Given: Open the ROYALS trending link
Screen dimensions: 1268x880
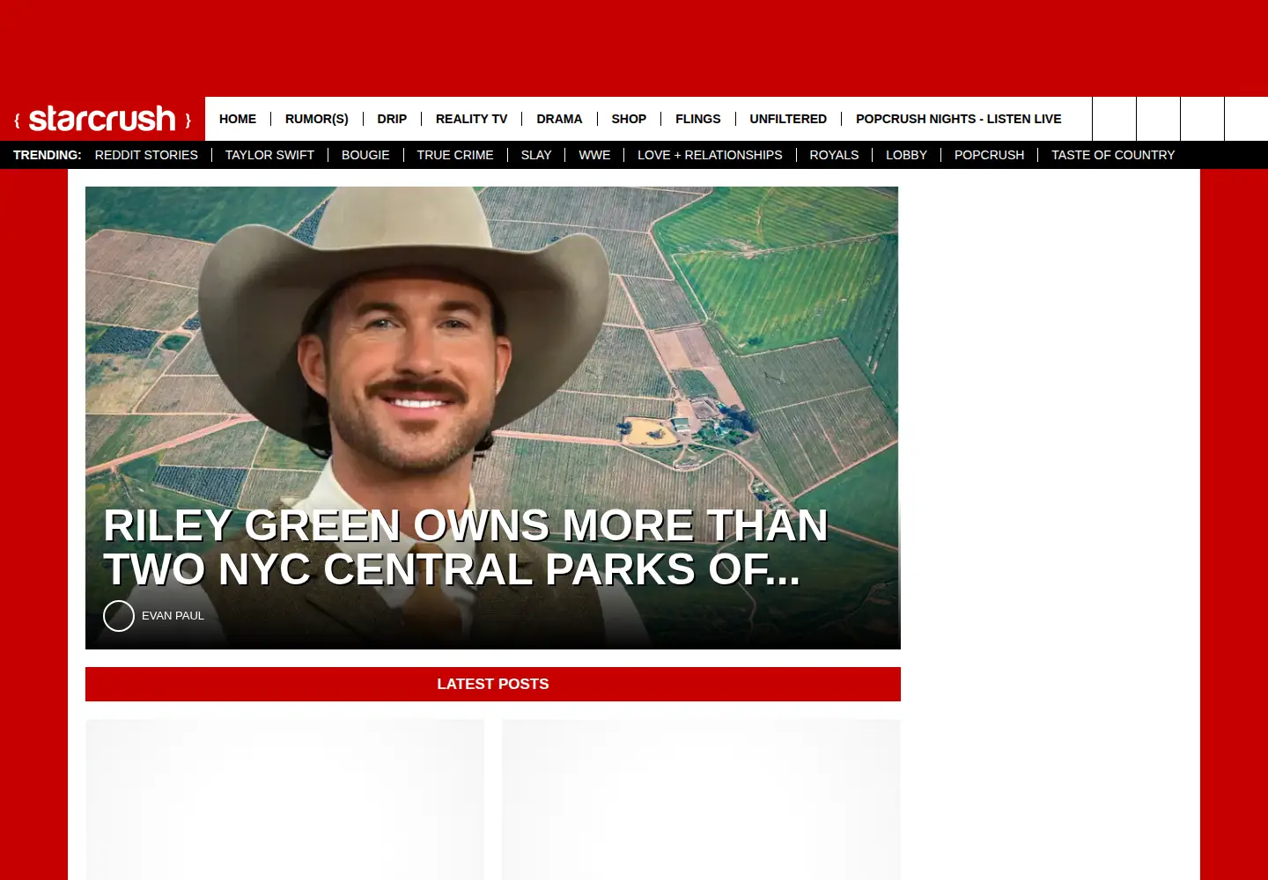Looking at the screenshot, I should coord(834,155).
